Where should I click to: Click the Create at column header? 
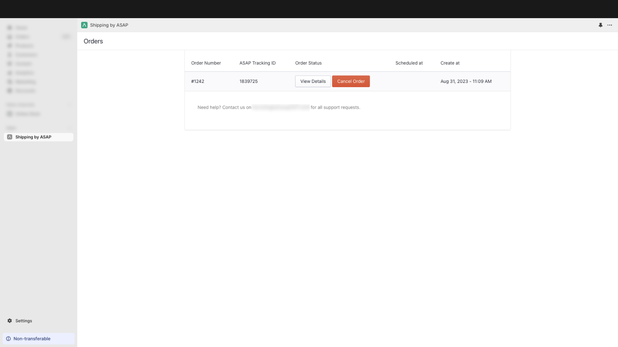pyautogui.click(x=450, y=63)
